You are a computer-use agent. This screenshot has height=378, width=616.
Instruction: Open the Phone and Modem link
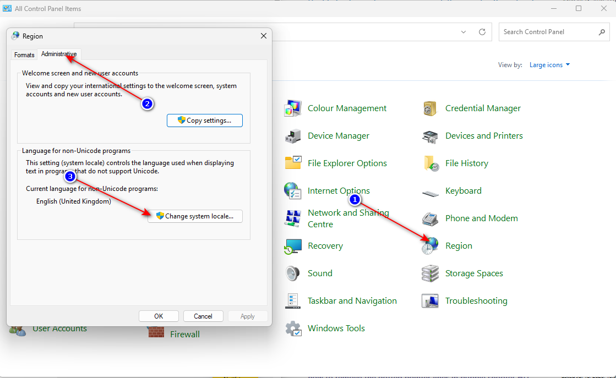pyautogui.click(x=481, y=218)
